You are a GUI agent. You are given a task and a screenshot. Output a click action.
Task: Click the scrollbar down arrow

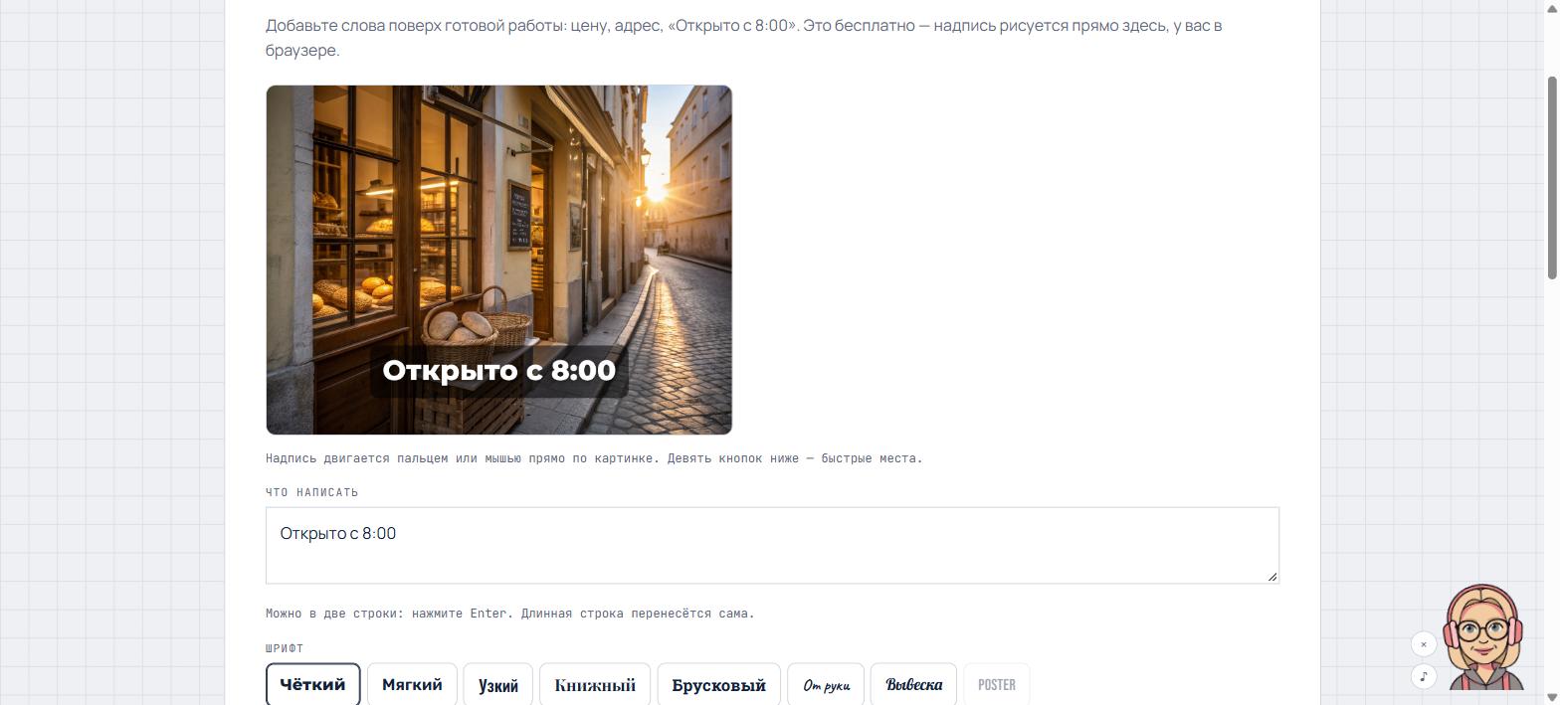pyautogui.click(x=1552, y=697)
